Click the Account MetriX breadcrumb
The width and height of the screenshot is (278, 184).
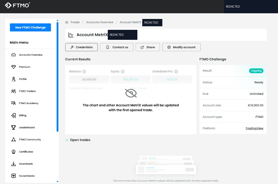coord(130,22)
